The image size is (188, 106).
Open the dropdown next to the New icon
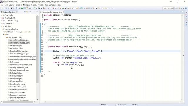click(x=4, y=8)
